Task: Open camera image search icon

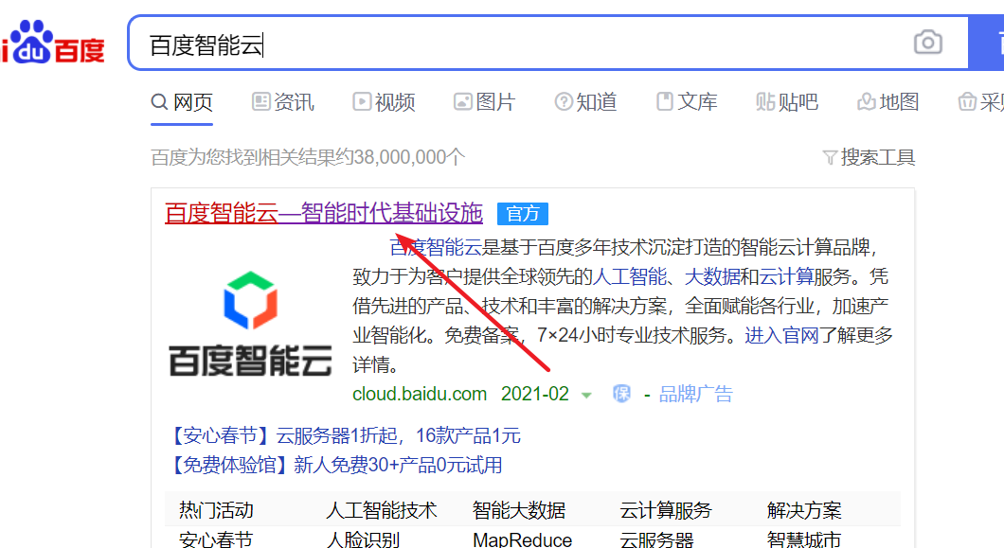Action: pyautogui.click(x=928, y=43)
